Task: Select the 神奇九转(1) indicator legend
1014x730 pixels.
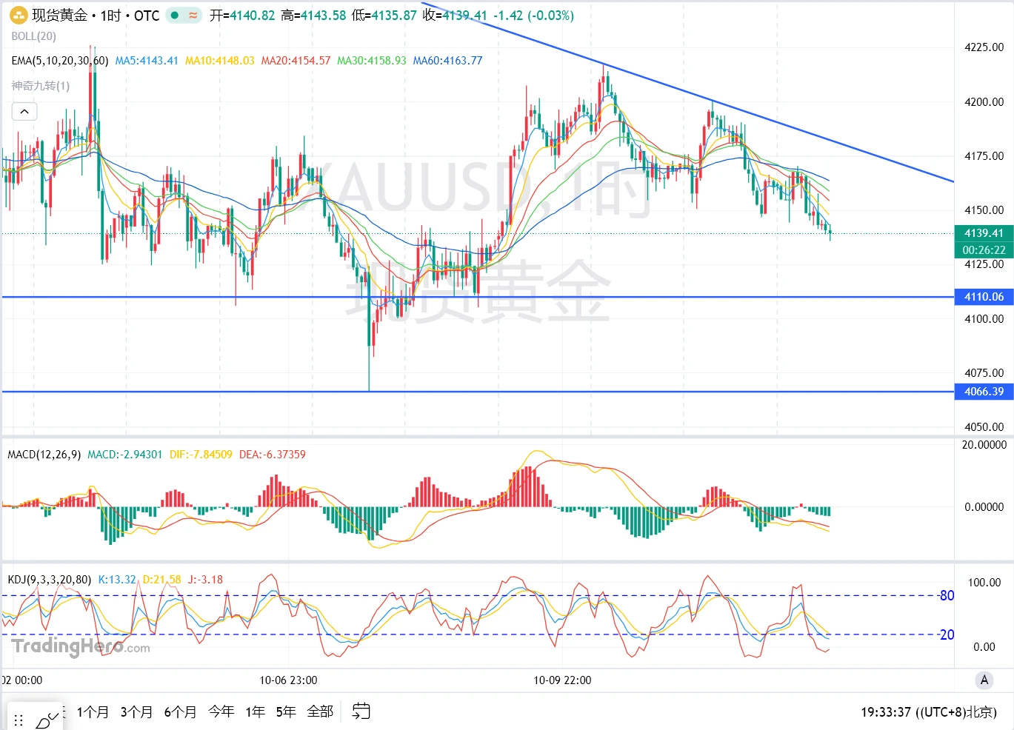Action: [x=40, y=86]
